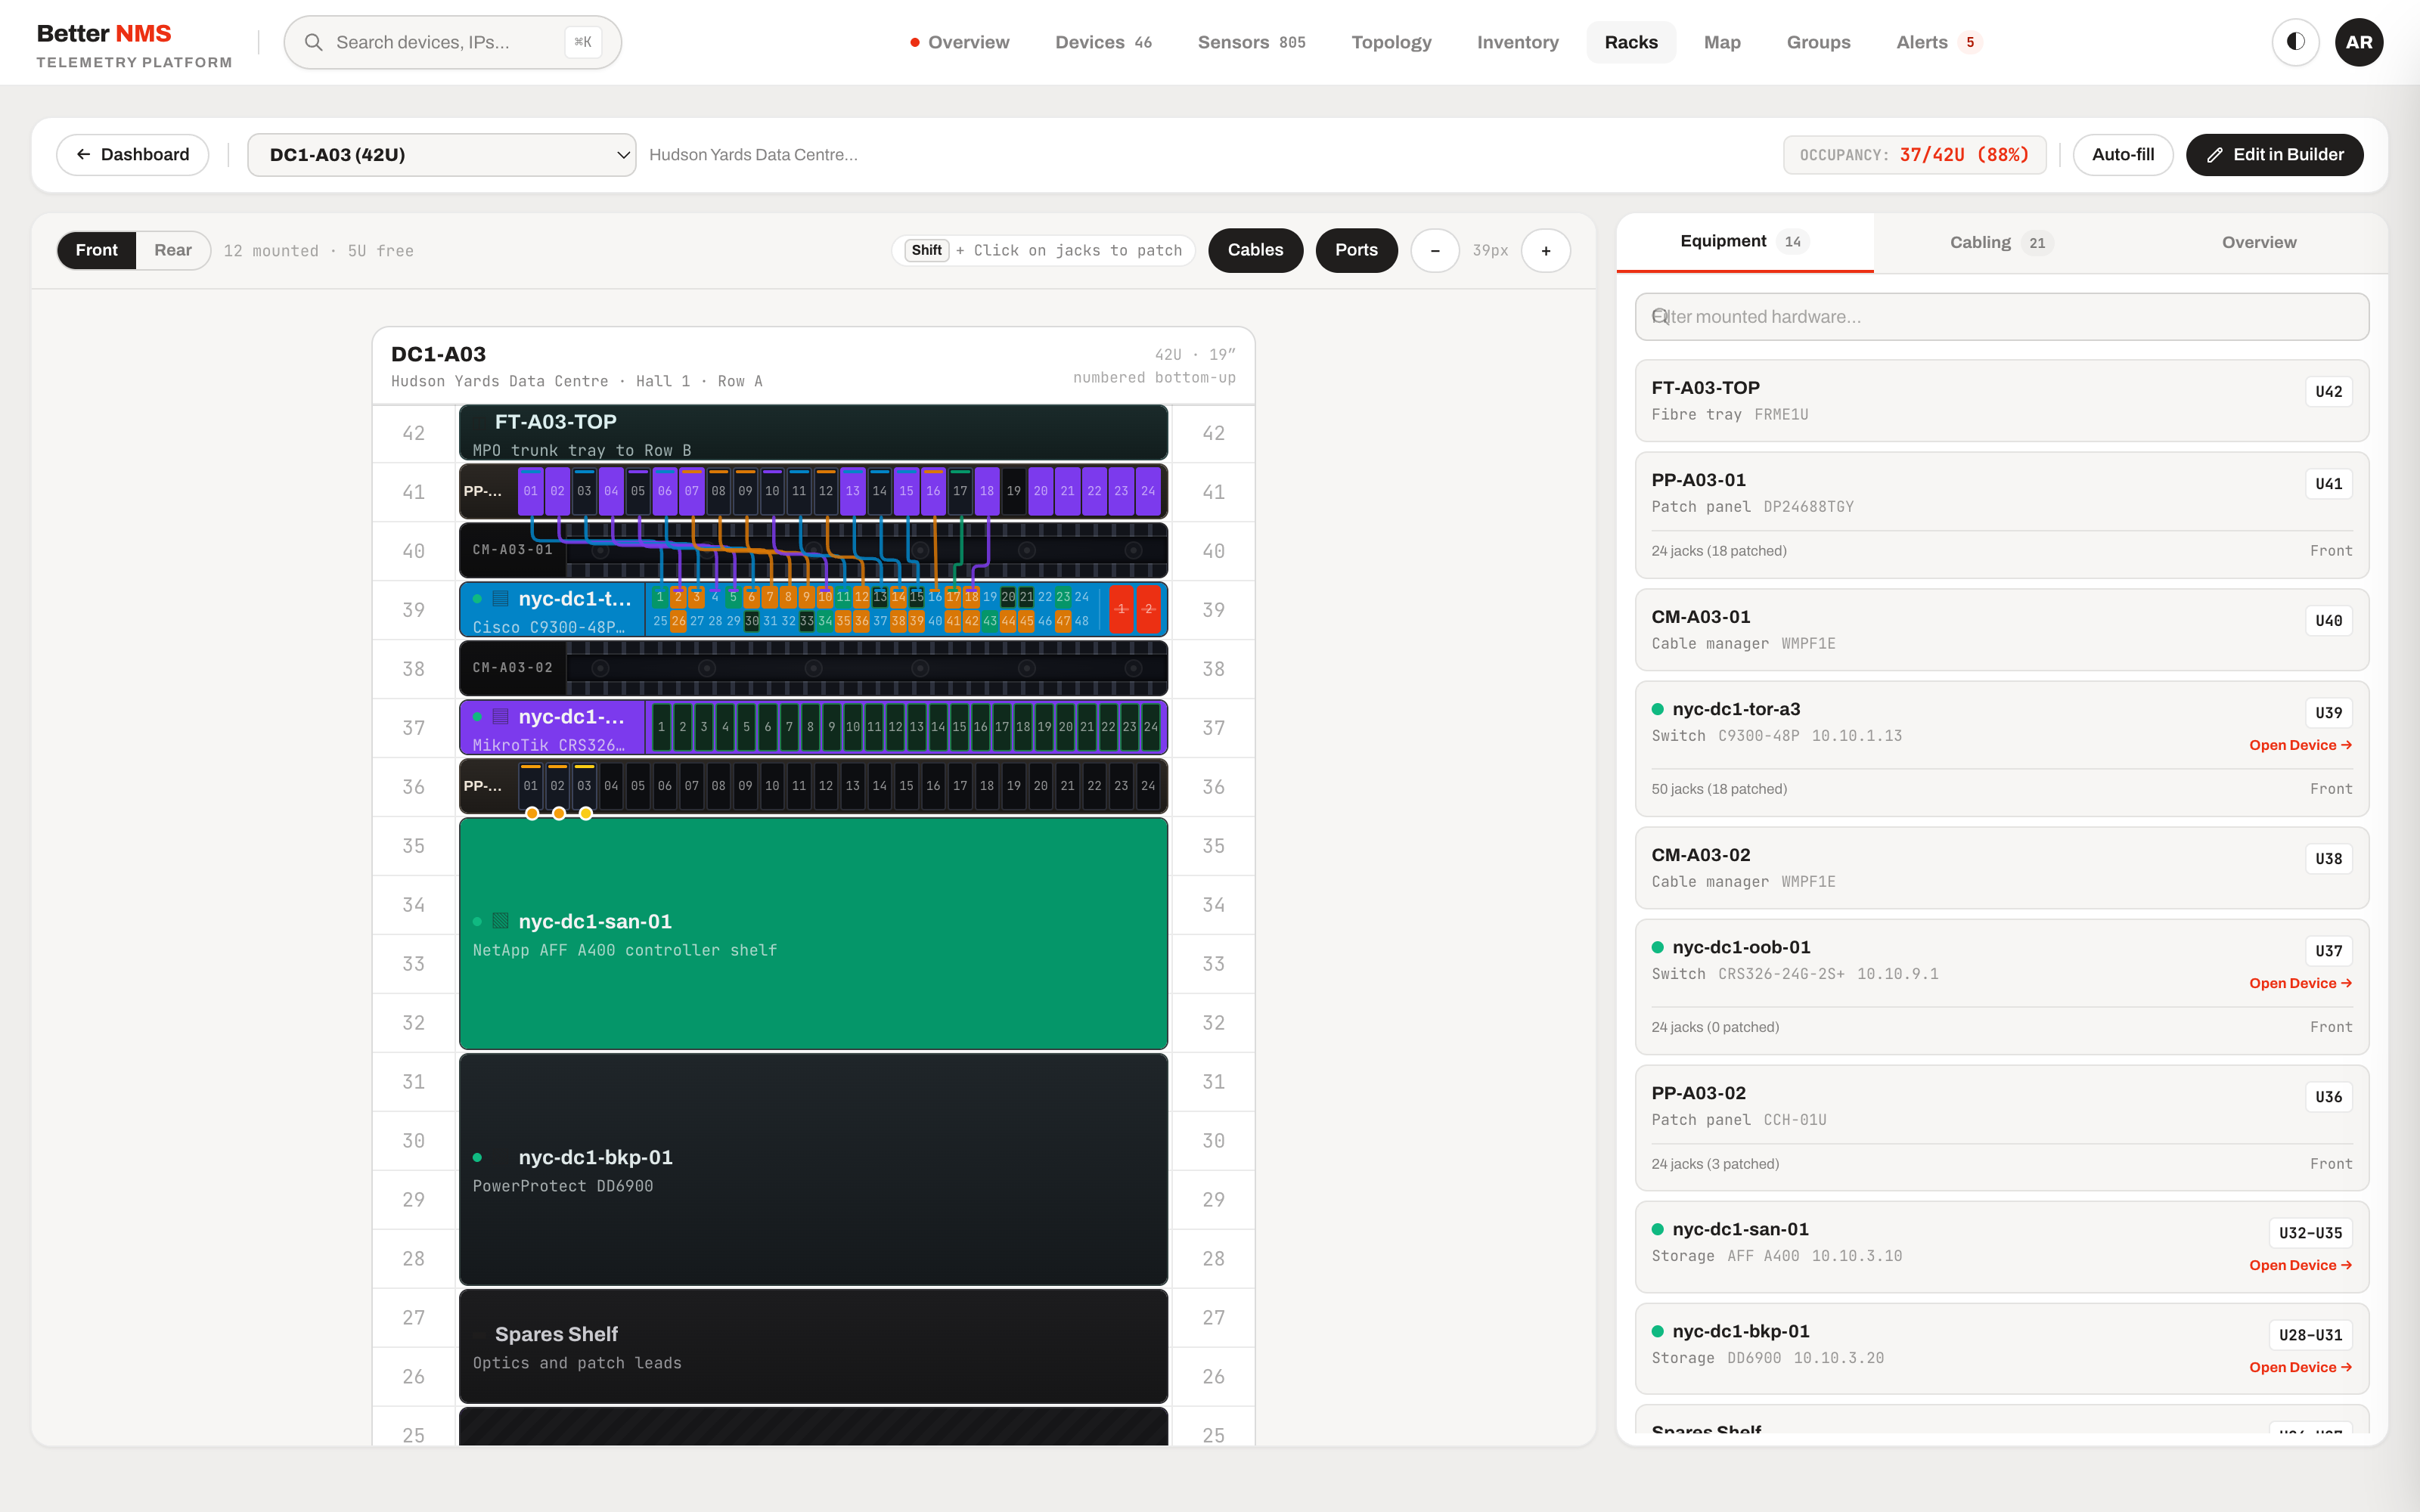Toggle the dark/light theme icon
The height and width of the screenshot is (1512, 2420).
(x=2295, y=42)
